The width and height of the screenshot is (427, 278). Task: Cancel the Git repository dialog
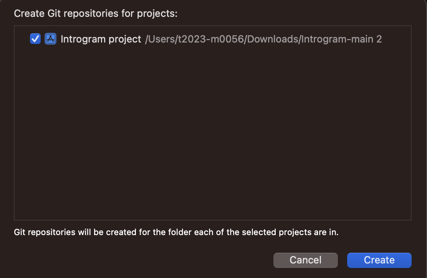coord(305,260)
